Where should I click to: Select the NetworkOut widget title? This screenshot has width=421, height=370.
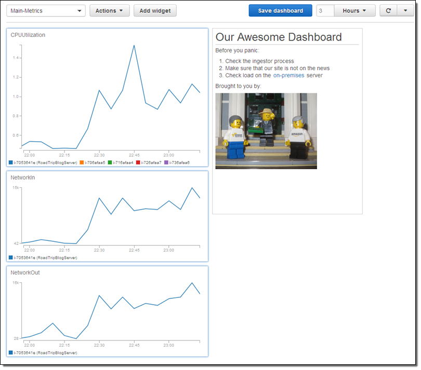click(x=25, y=272)
